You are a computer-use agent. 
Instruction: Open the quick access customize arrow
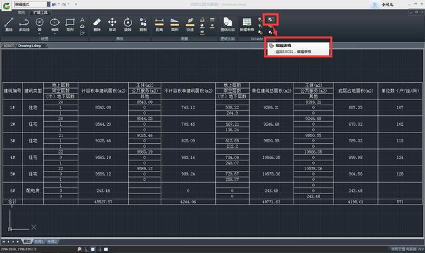click(76, 5)
